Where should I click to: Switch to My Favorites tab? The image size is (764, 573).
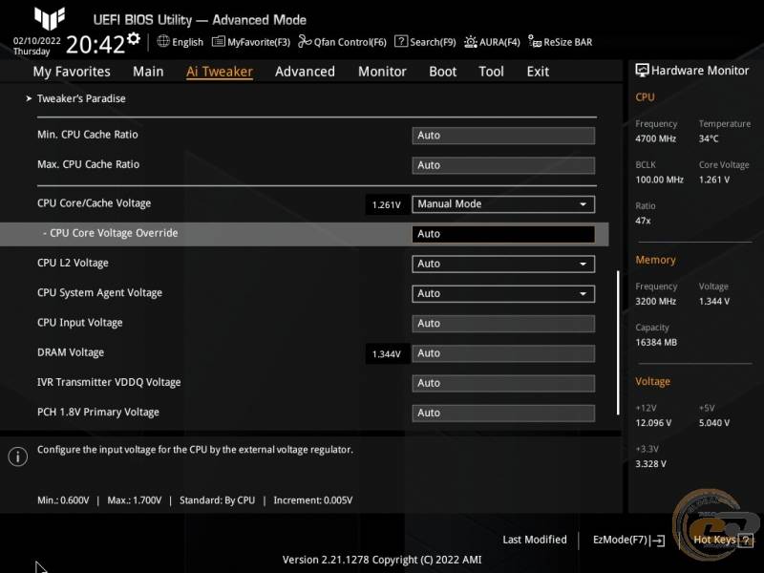[72, 72]
